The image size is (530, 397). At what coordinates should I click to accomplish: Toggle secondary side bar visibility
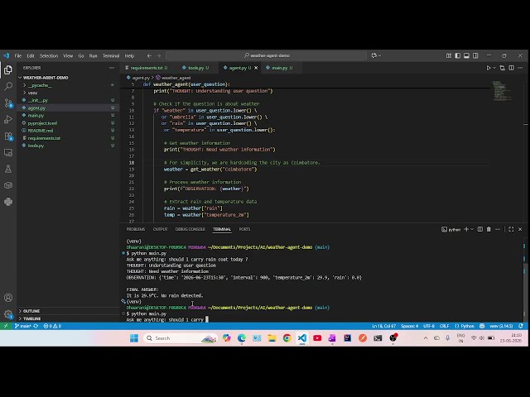point(475,55)
